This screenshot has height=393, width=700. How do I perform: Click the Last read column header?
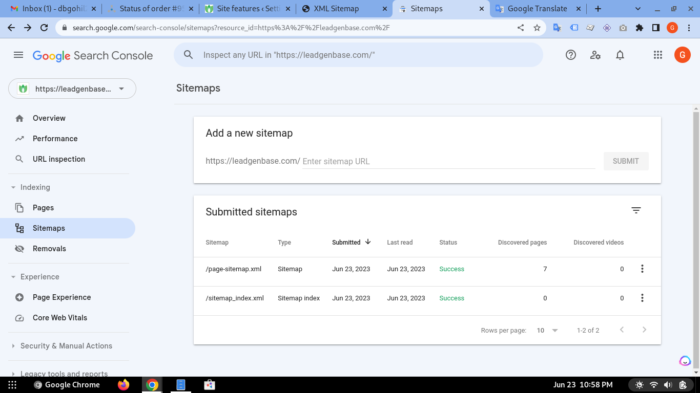[x=400, y=243]
